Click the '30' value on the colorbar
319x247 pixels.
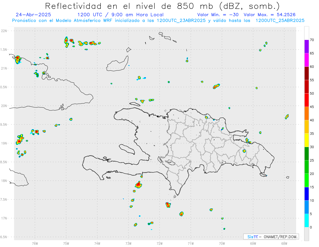(x=312, y=147)
